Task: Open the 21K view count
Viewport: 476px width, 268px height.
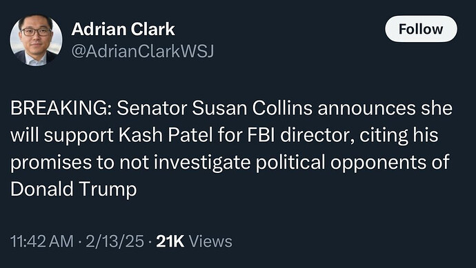Action: click(x=170, y=242)
